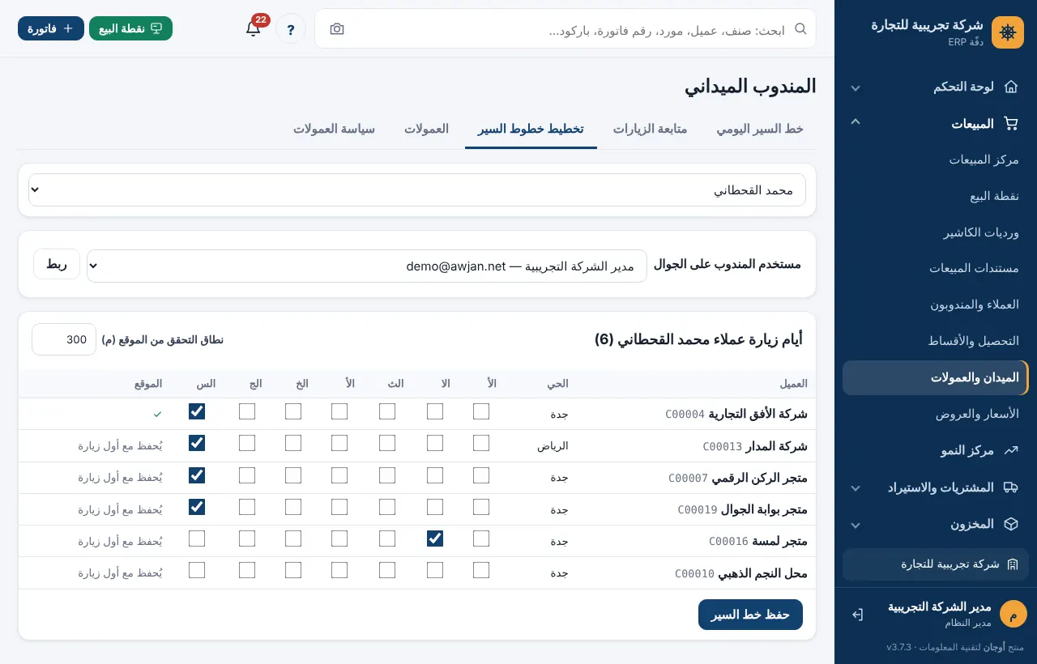Click the growth arrow icon next to مركز النمو
Viewport: 1037px width, 664px height.
click(1010, 450)
